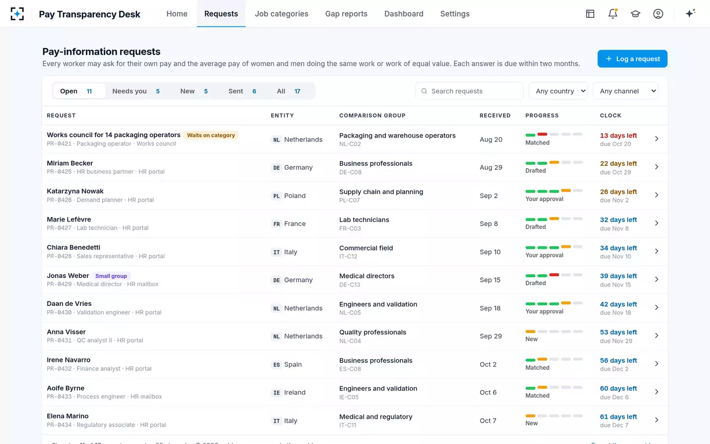Open Katarzyna Nowak request via chevron arrow
The height and width of the screenshot is (444, 710).
pos(657,195)
